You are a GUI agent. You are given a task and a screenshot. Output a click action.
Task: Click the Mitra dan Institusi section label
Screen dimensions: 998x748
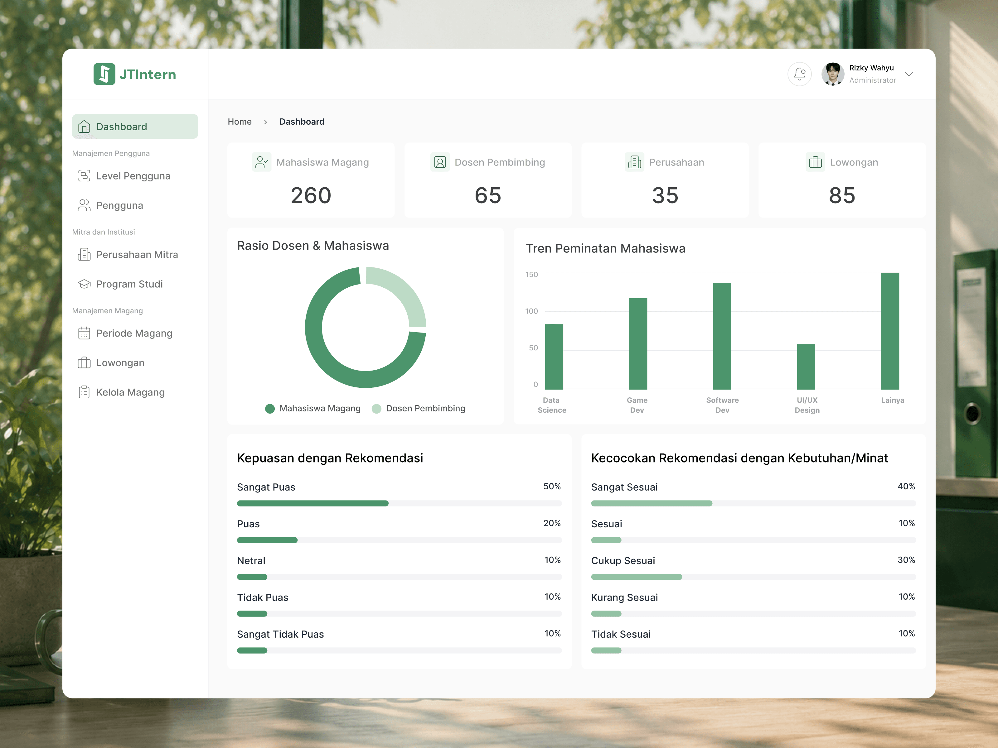103,232
